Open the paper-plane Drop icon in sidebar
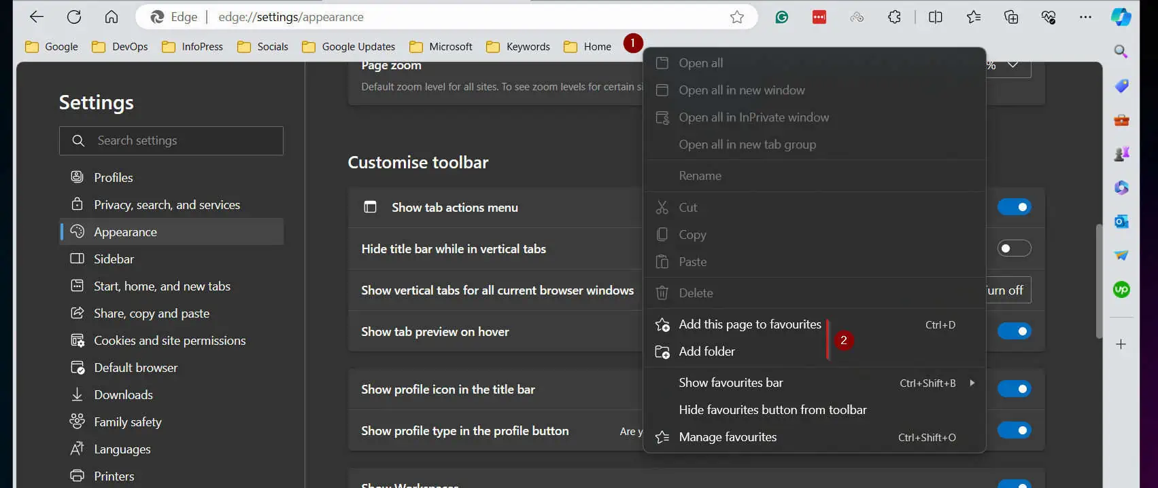The width and height of the screenshot is (1158, 488). (x=1121, y=255)
